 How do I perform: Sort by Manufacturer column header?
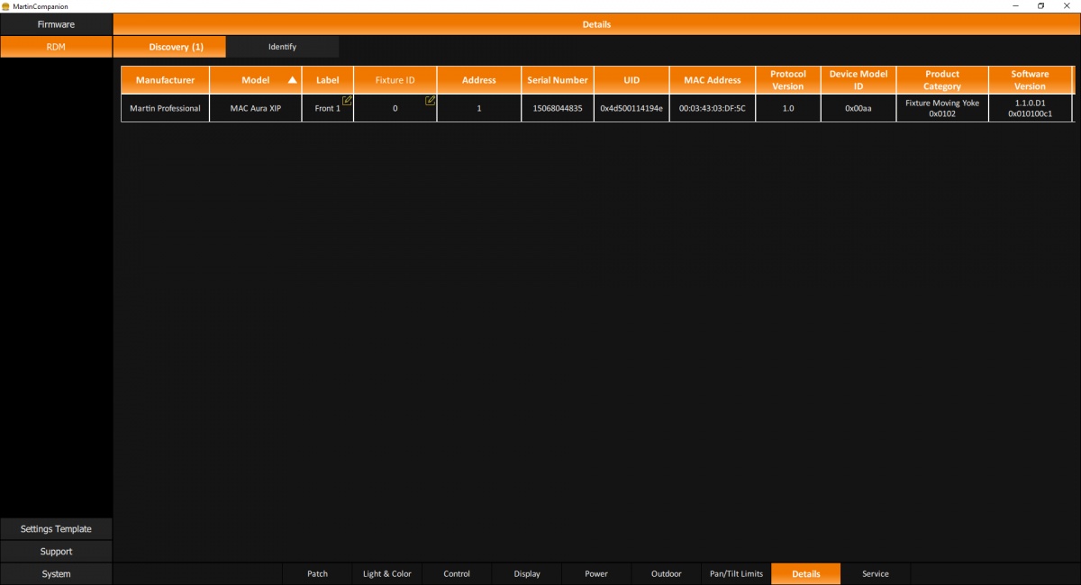click(165, 80)
